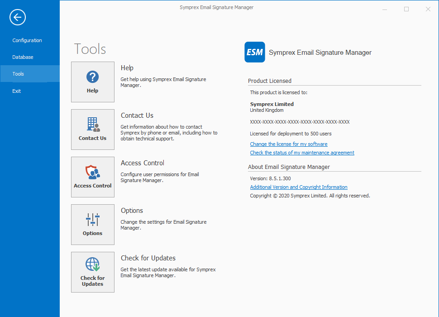Minimize the application window
439x317 pixels.
pyautogui.click(x=385, y=9)
